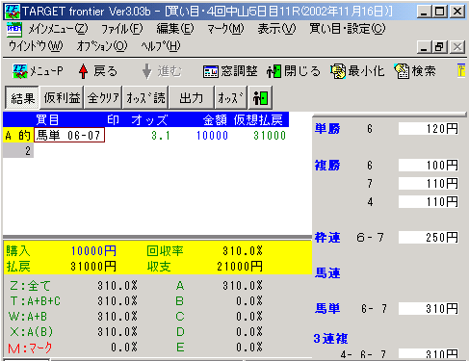Click the 仮想払戻 column header
Image resolution: width=469 pixels, height=361 pixels.
258,120
